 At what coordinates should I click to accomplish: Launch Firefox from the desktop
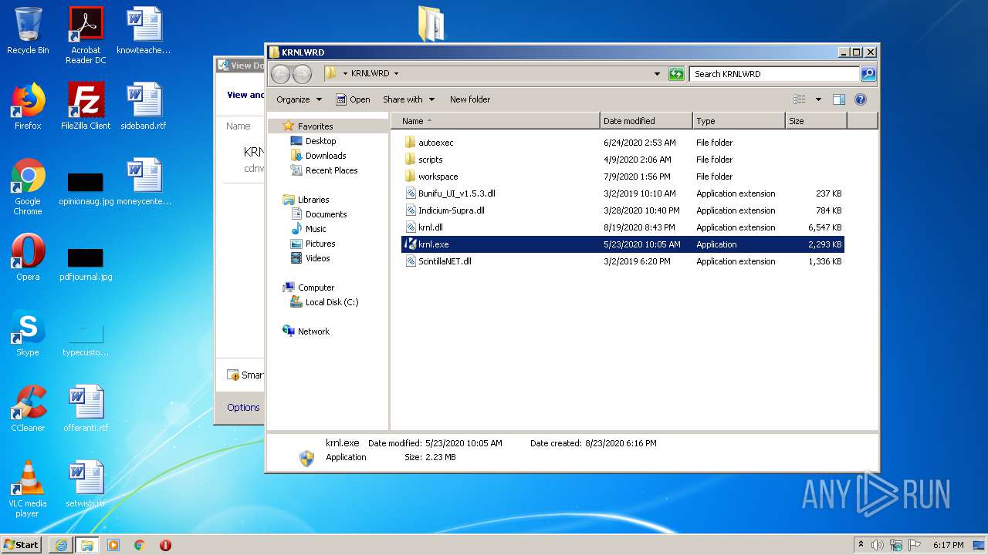tap(28, 106)
